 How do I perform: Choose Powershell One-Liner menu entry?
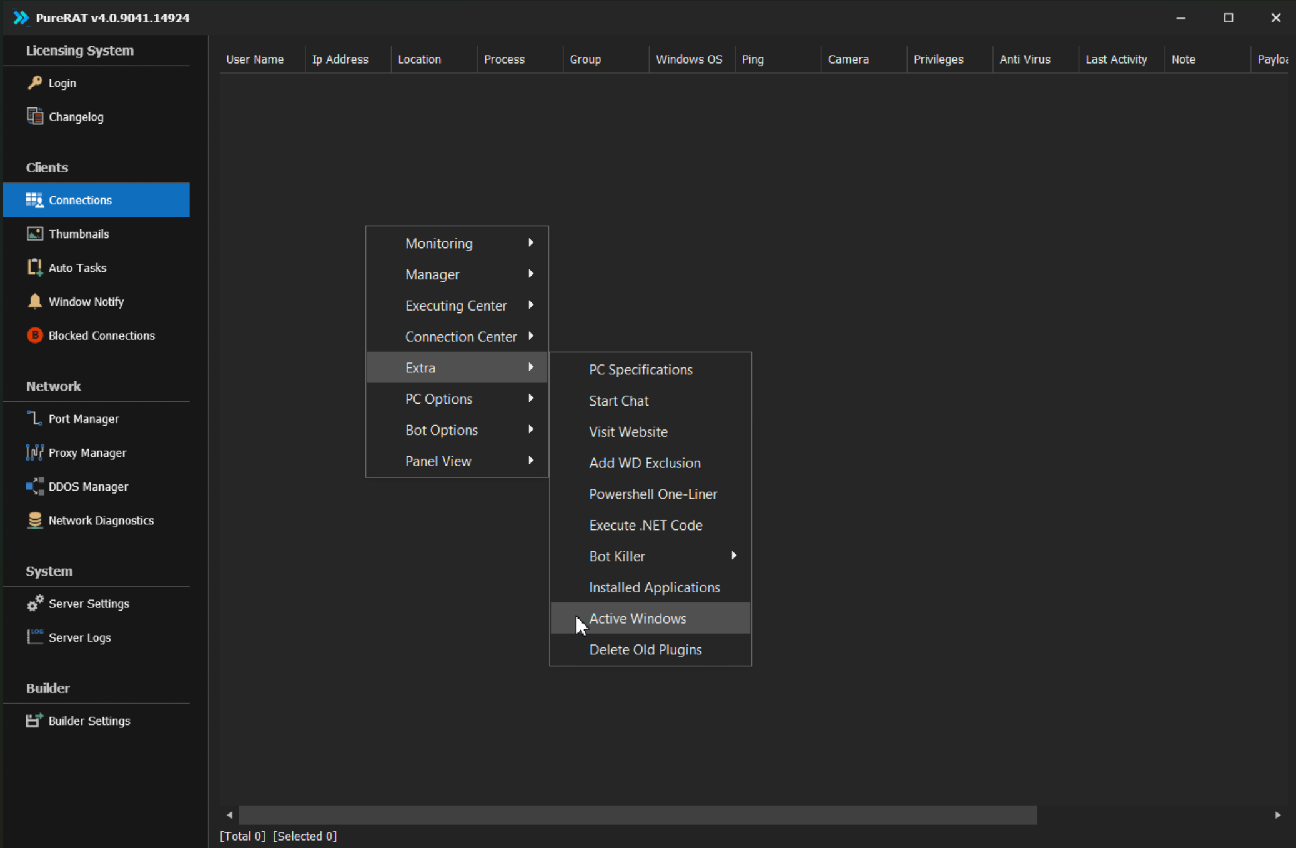(x=650, y=494)
